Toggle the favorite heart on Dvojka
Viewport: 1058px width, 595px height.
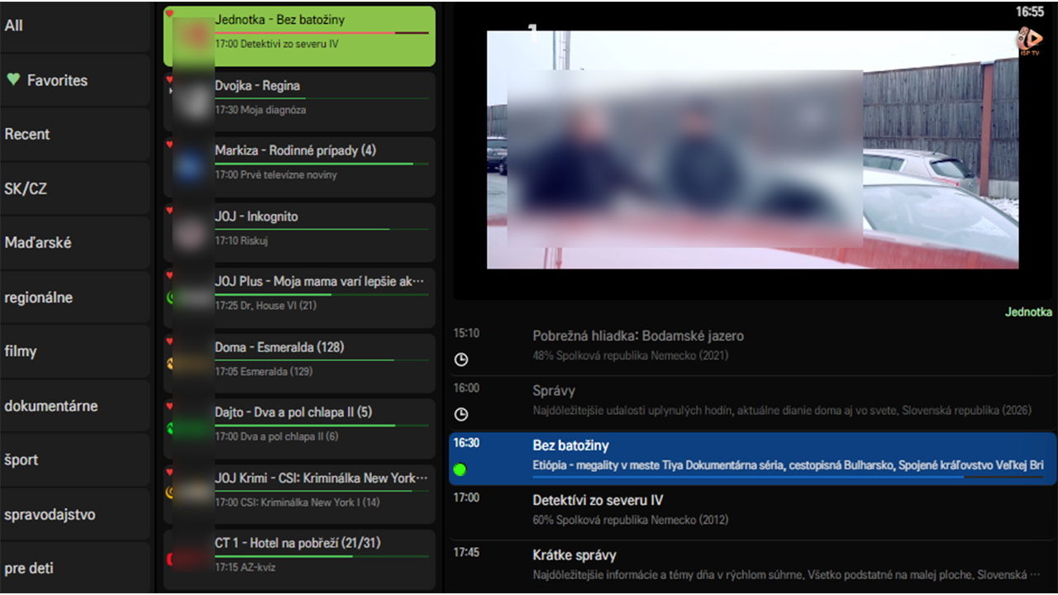[169, 79]
